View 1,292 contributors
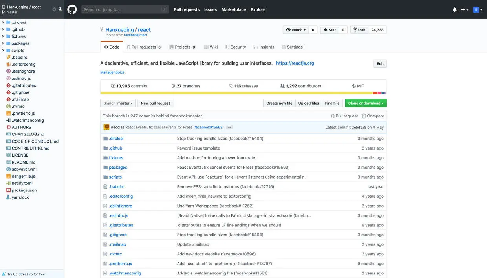This screenshot has height=278, width=487. 300,86
